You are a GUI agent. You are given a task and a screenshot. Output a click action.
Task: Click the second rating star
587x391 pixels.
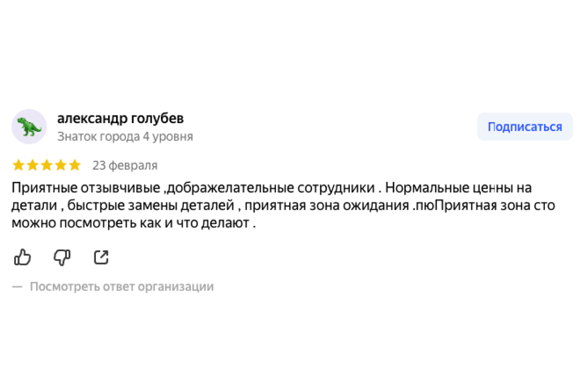pyautogui.click(x=33, y=166)
